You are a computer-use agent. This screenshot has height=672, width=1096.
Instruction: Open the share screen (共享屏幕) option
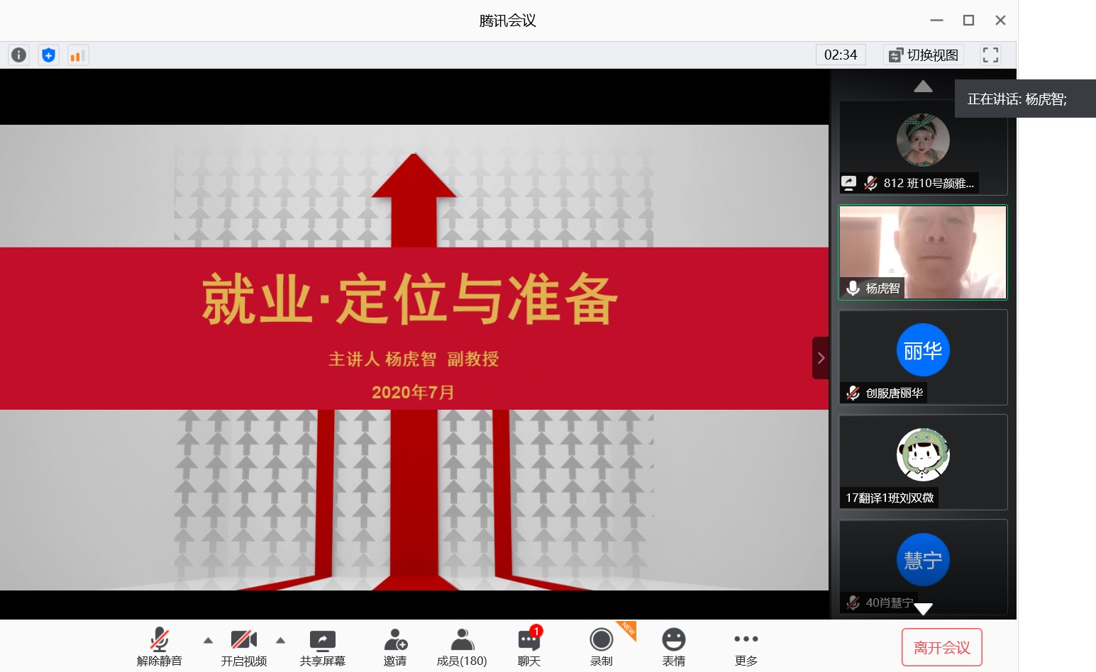click(322, 648)
